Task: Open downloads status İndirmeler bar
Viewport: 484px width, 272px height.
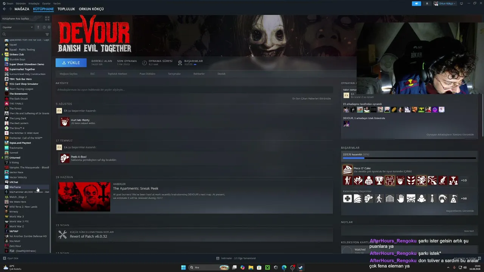Action: (236, 258)
